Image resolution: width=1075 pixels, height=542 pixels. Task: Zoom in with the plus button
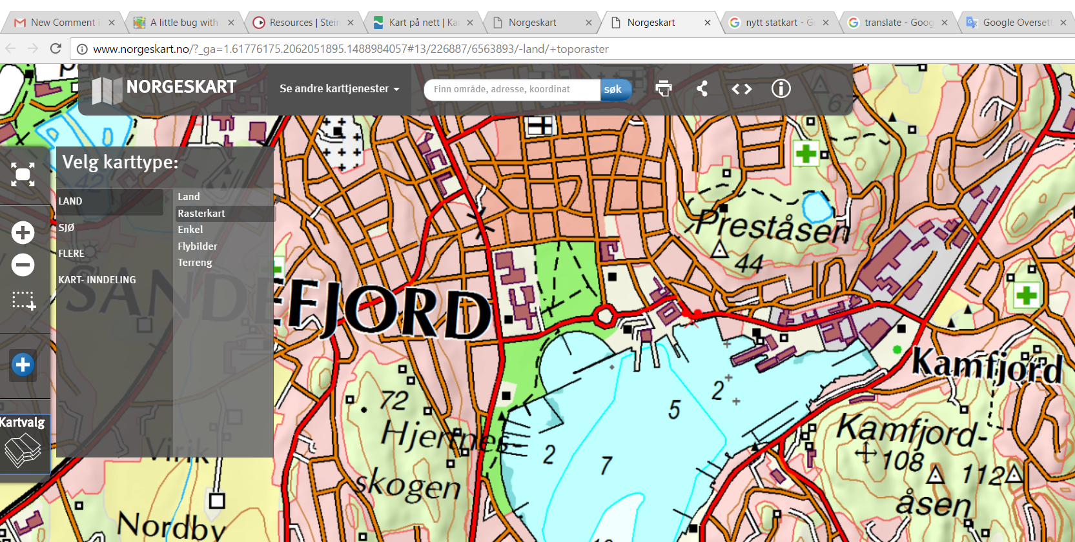(x=23, y=232)
